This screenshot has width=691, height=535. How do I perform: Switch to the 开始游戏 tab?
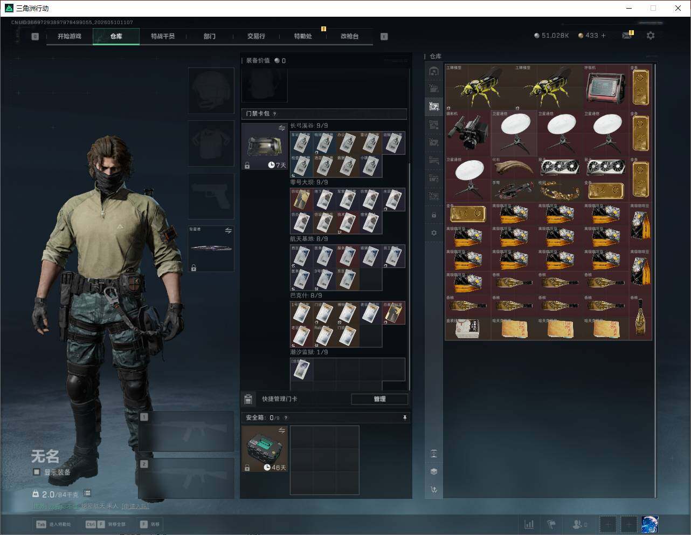coord(70,36)
